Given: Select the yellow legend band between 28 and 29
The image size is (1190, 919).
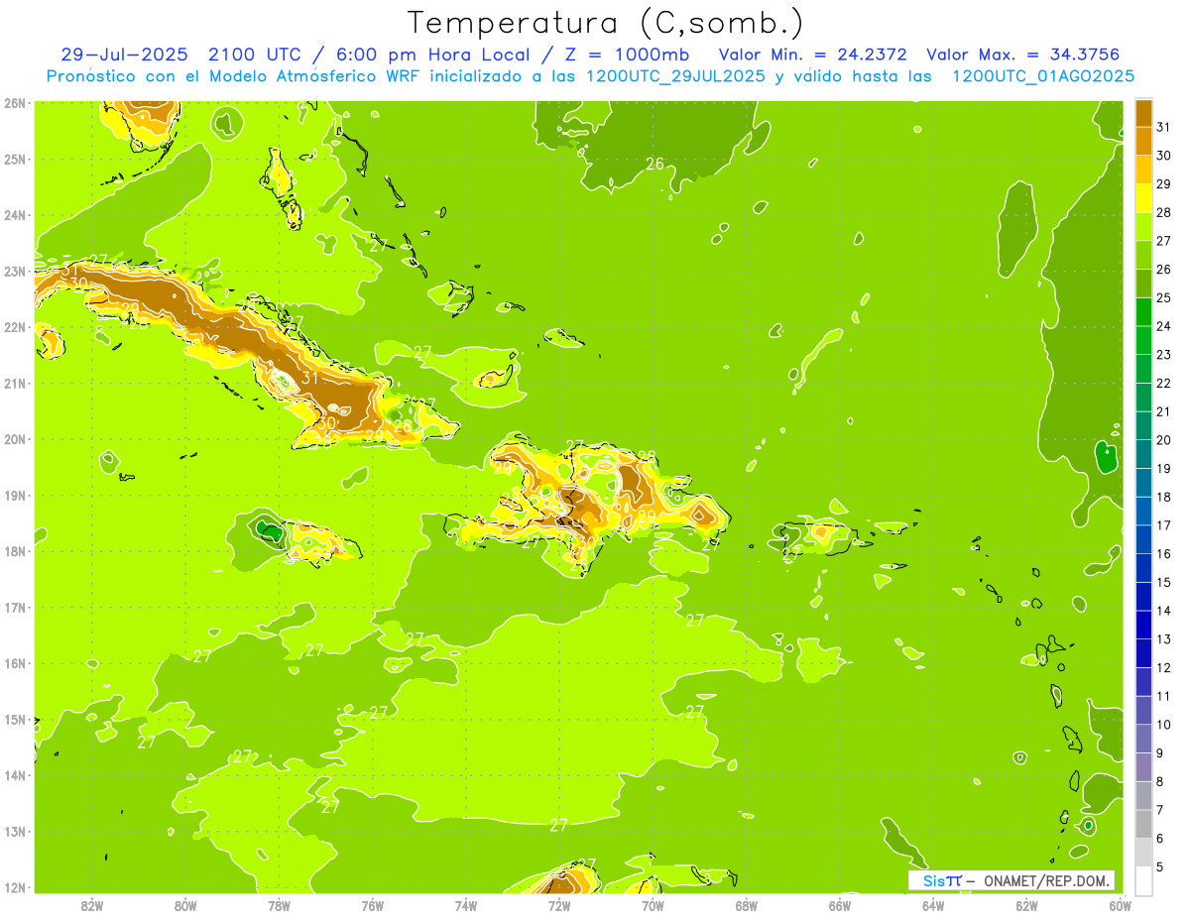Looking at the screenshot, I should (1144, 197).
